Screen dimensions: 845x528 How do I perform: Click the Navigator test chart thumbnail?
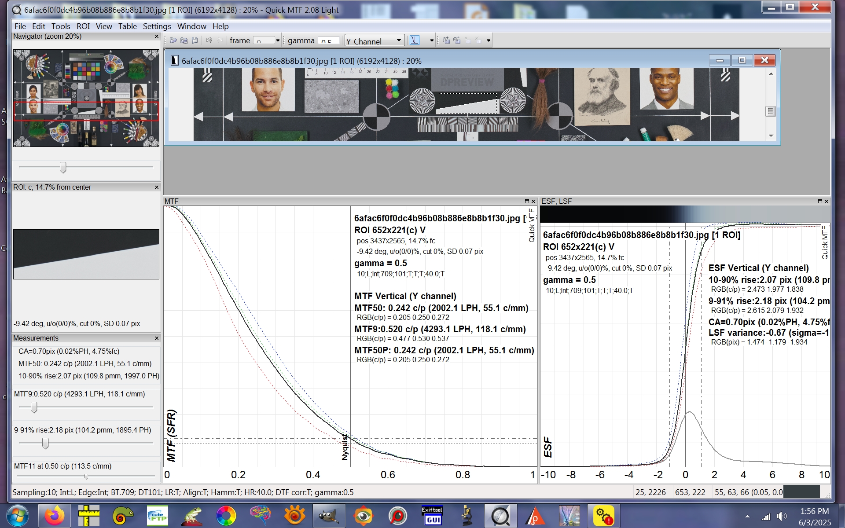86,98
